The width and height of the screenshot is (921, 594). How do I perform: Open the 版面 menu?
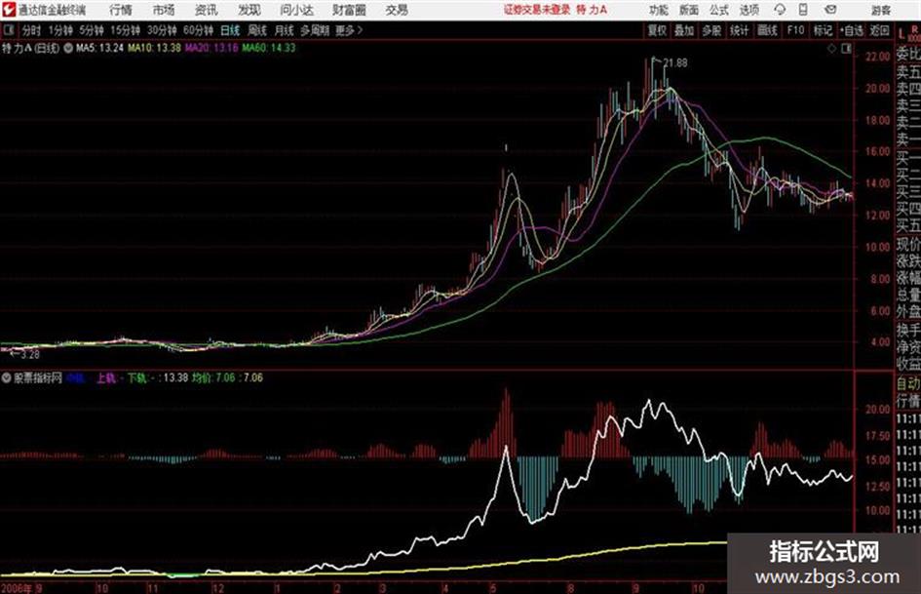pos(688,10)
